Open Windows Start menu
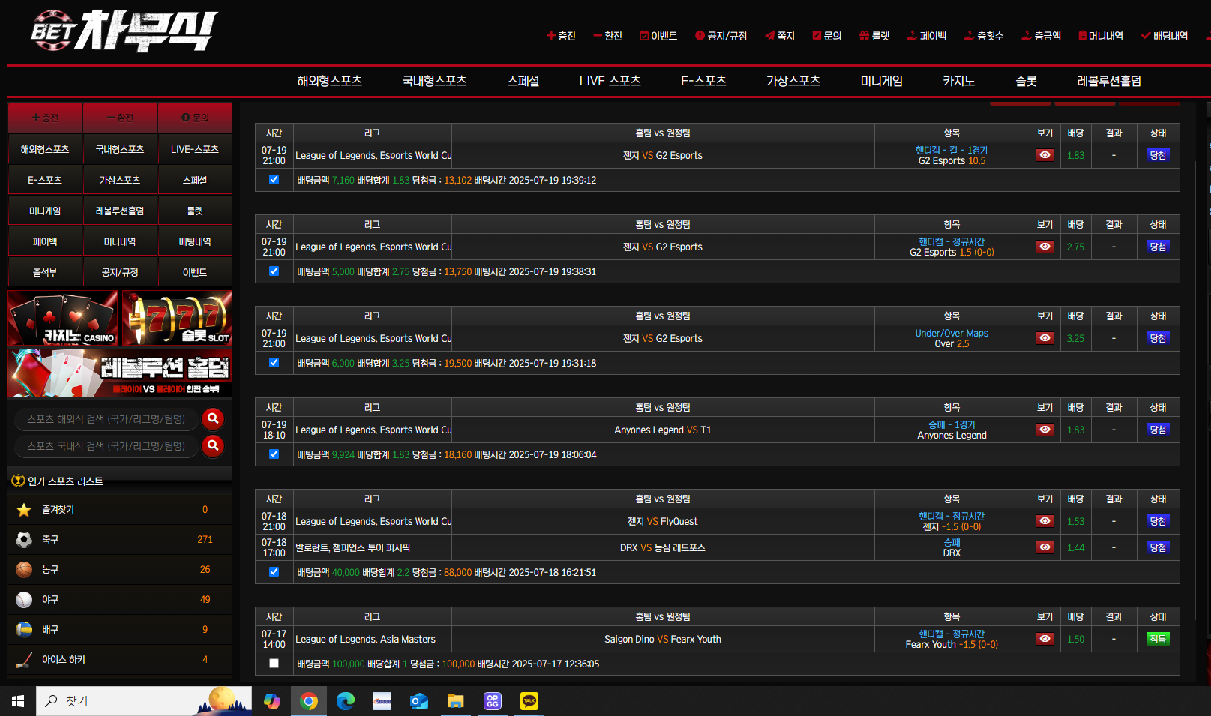The height and width of the screenshot is (716, 1211). pos(18,701)
